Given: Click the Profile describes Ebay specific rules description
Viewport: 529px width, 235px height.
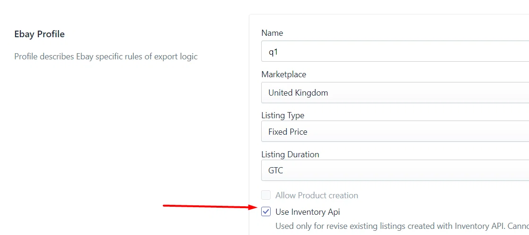Looking at the screenshot, I should point(106,57).
